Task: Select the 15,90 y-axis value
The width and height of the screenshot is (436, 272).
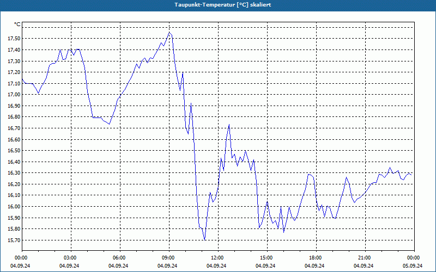Action: coord(13,218)
